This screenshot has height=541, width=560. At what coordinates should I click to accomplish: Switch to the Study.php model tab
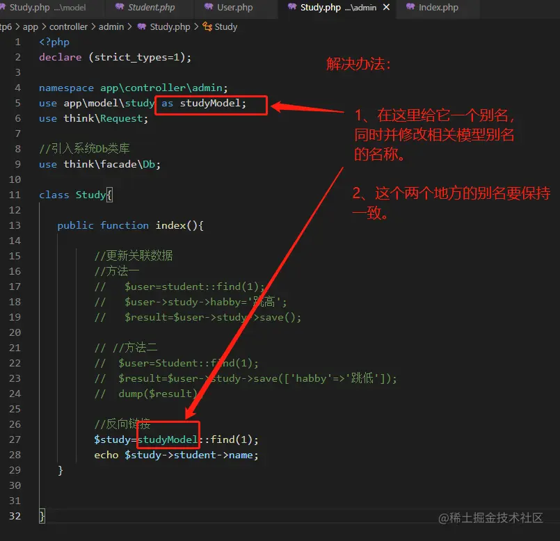(47, 8)
